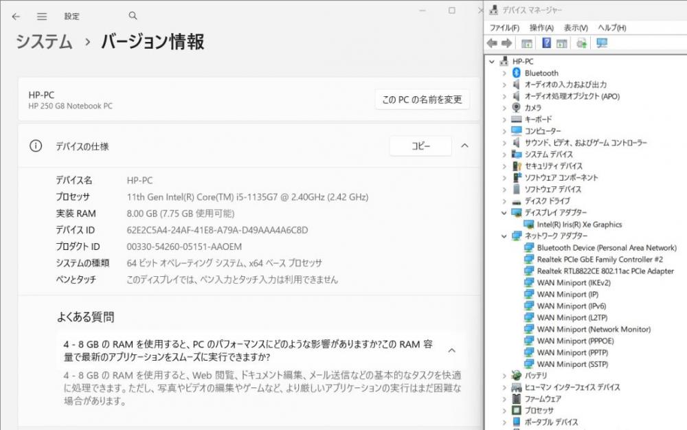Click the back arrow in Settings window

tap(16, 16)
